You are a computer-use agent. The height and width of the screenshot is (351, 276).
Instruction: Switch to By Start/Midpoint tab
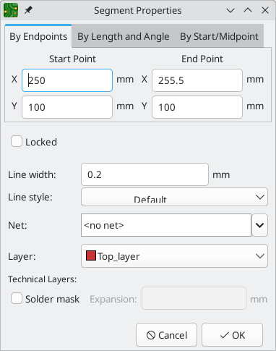[x=219, y=36]
